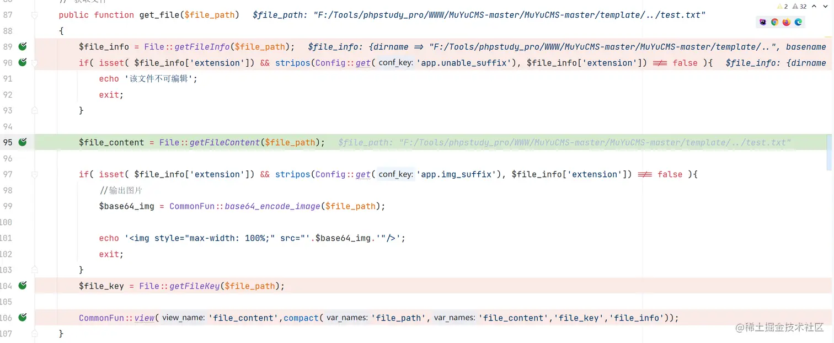The height and width of the screenshot is (343, 834).
Task: Toggle breakpoint on line 95
Action: 23,142
